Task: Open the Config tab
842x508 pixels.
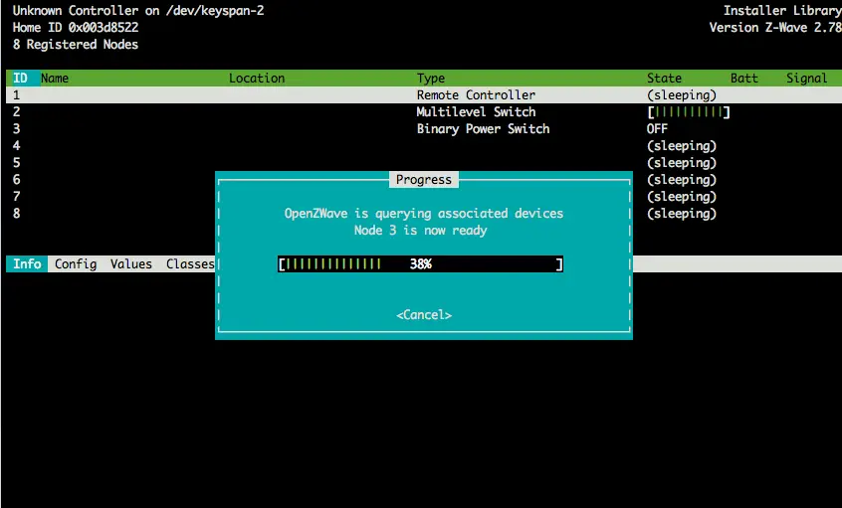Action: point(76,263)
